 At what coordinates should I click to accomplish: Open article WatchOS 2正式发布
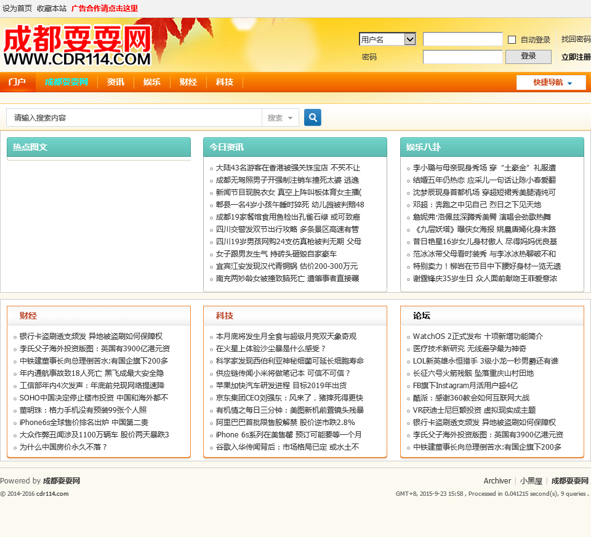477,336
